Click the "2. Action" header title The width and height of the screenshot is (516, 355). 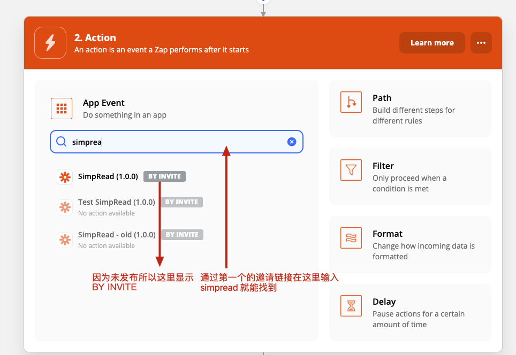(95, 38)
